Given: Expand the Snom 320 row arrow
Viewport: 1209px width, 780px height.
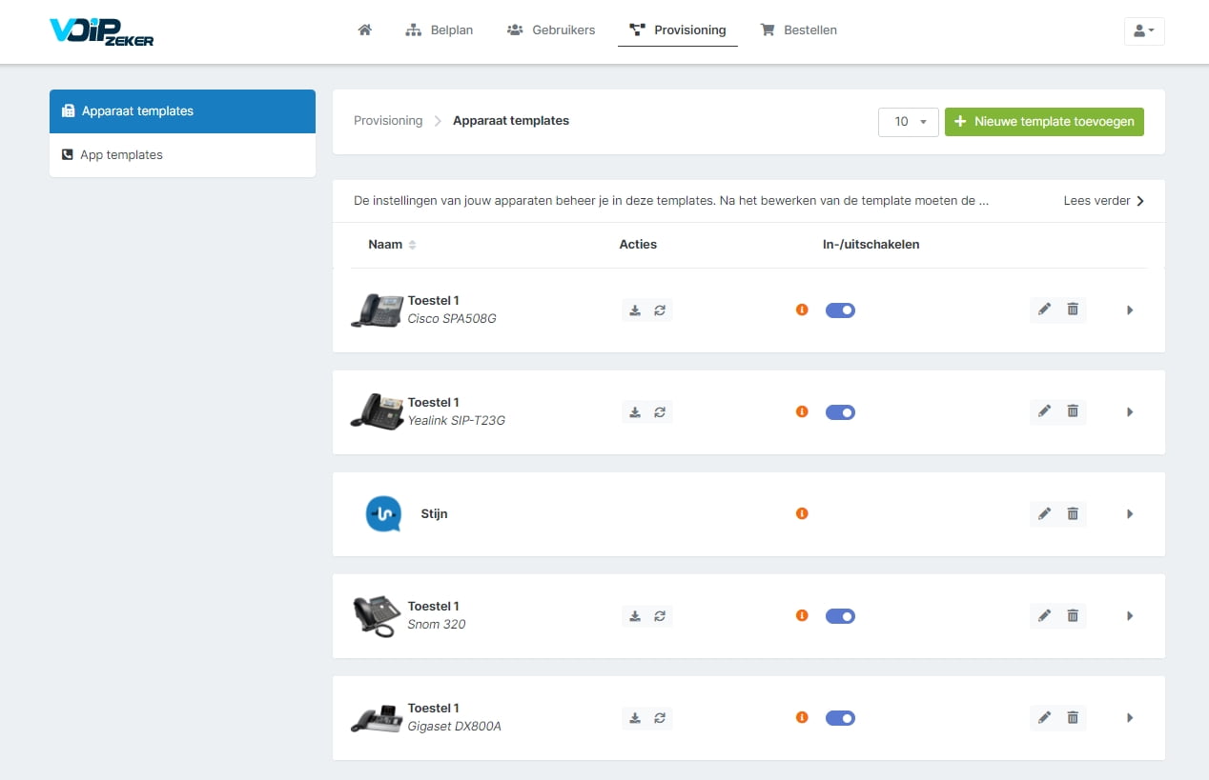Looking at the screenshot, I should click(x=1130, y=616).
